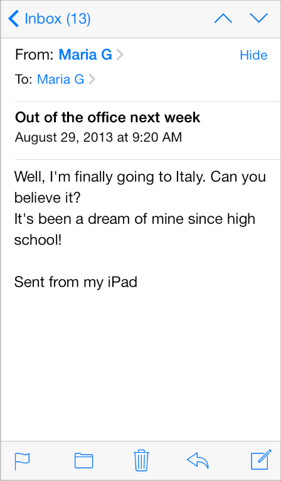281x481 pixels.
Task: Tap the back chevron beside Inbox
Action: (x=14, y=18)
